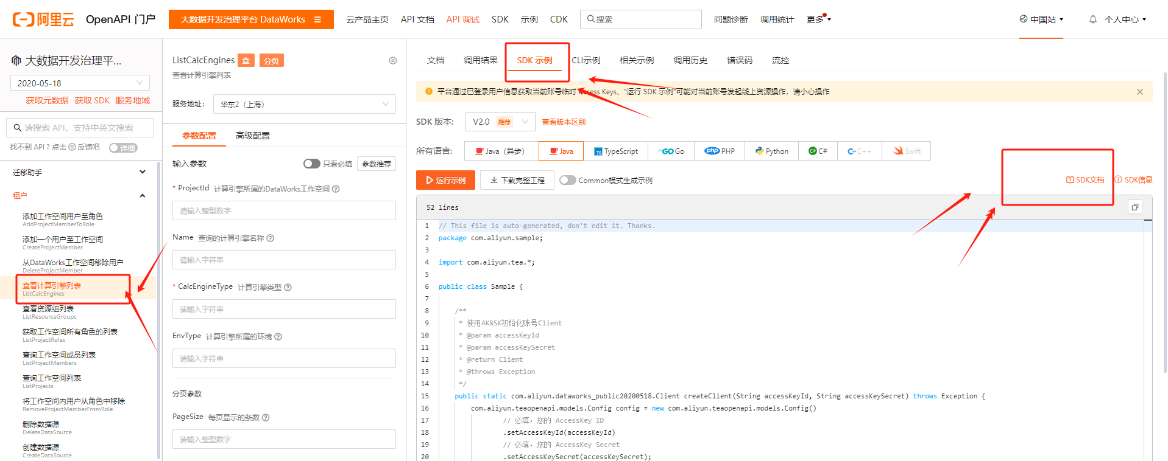Viewport: 1168px width, 461px height.
Task: Open the 更多 menu
Action: pos(818,19)
